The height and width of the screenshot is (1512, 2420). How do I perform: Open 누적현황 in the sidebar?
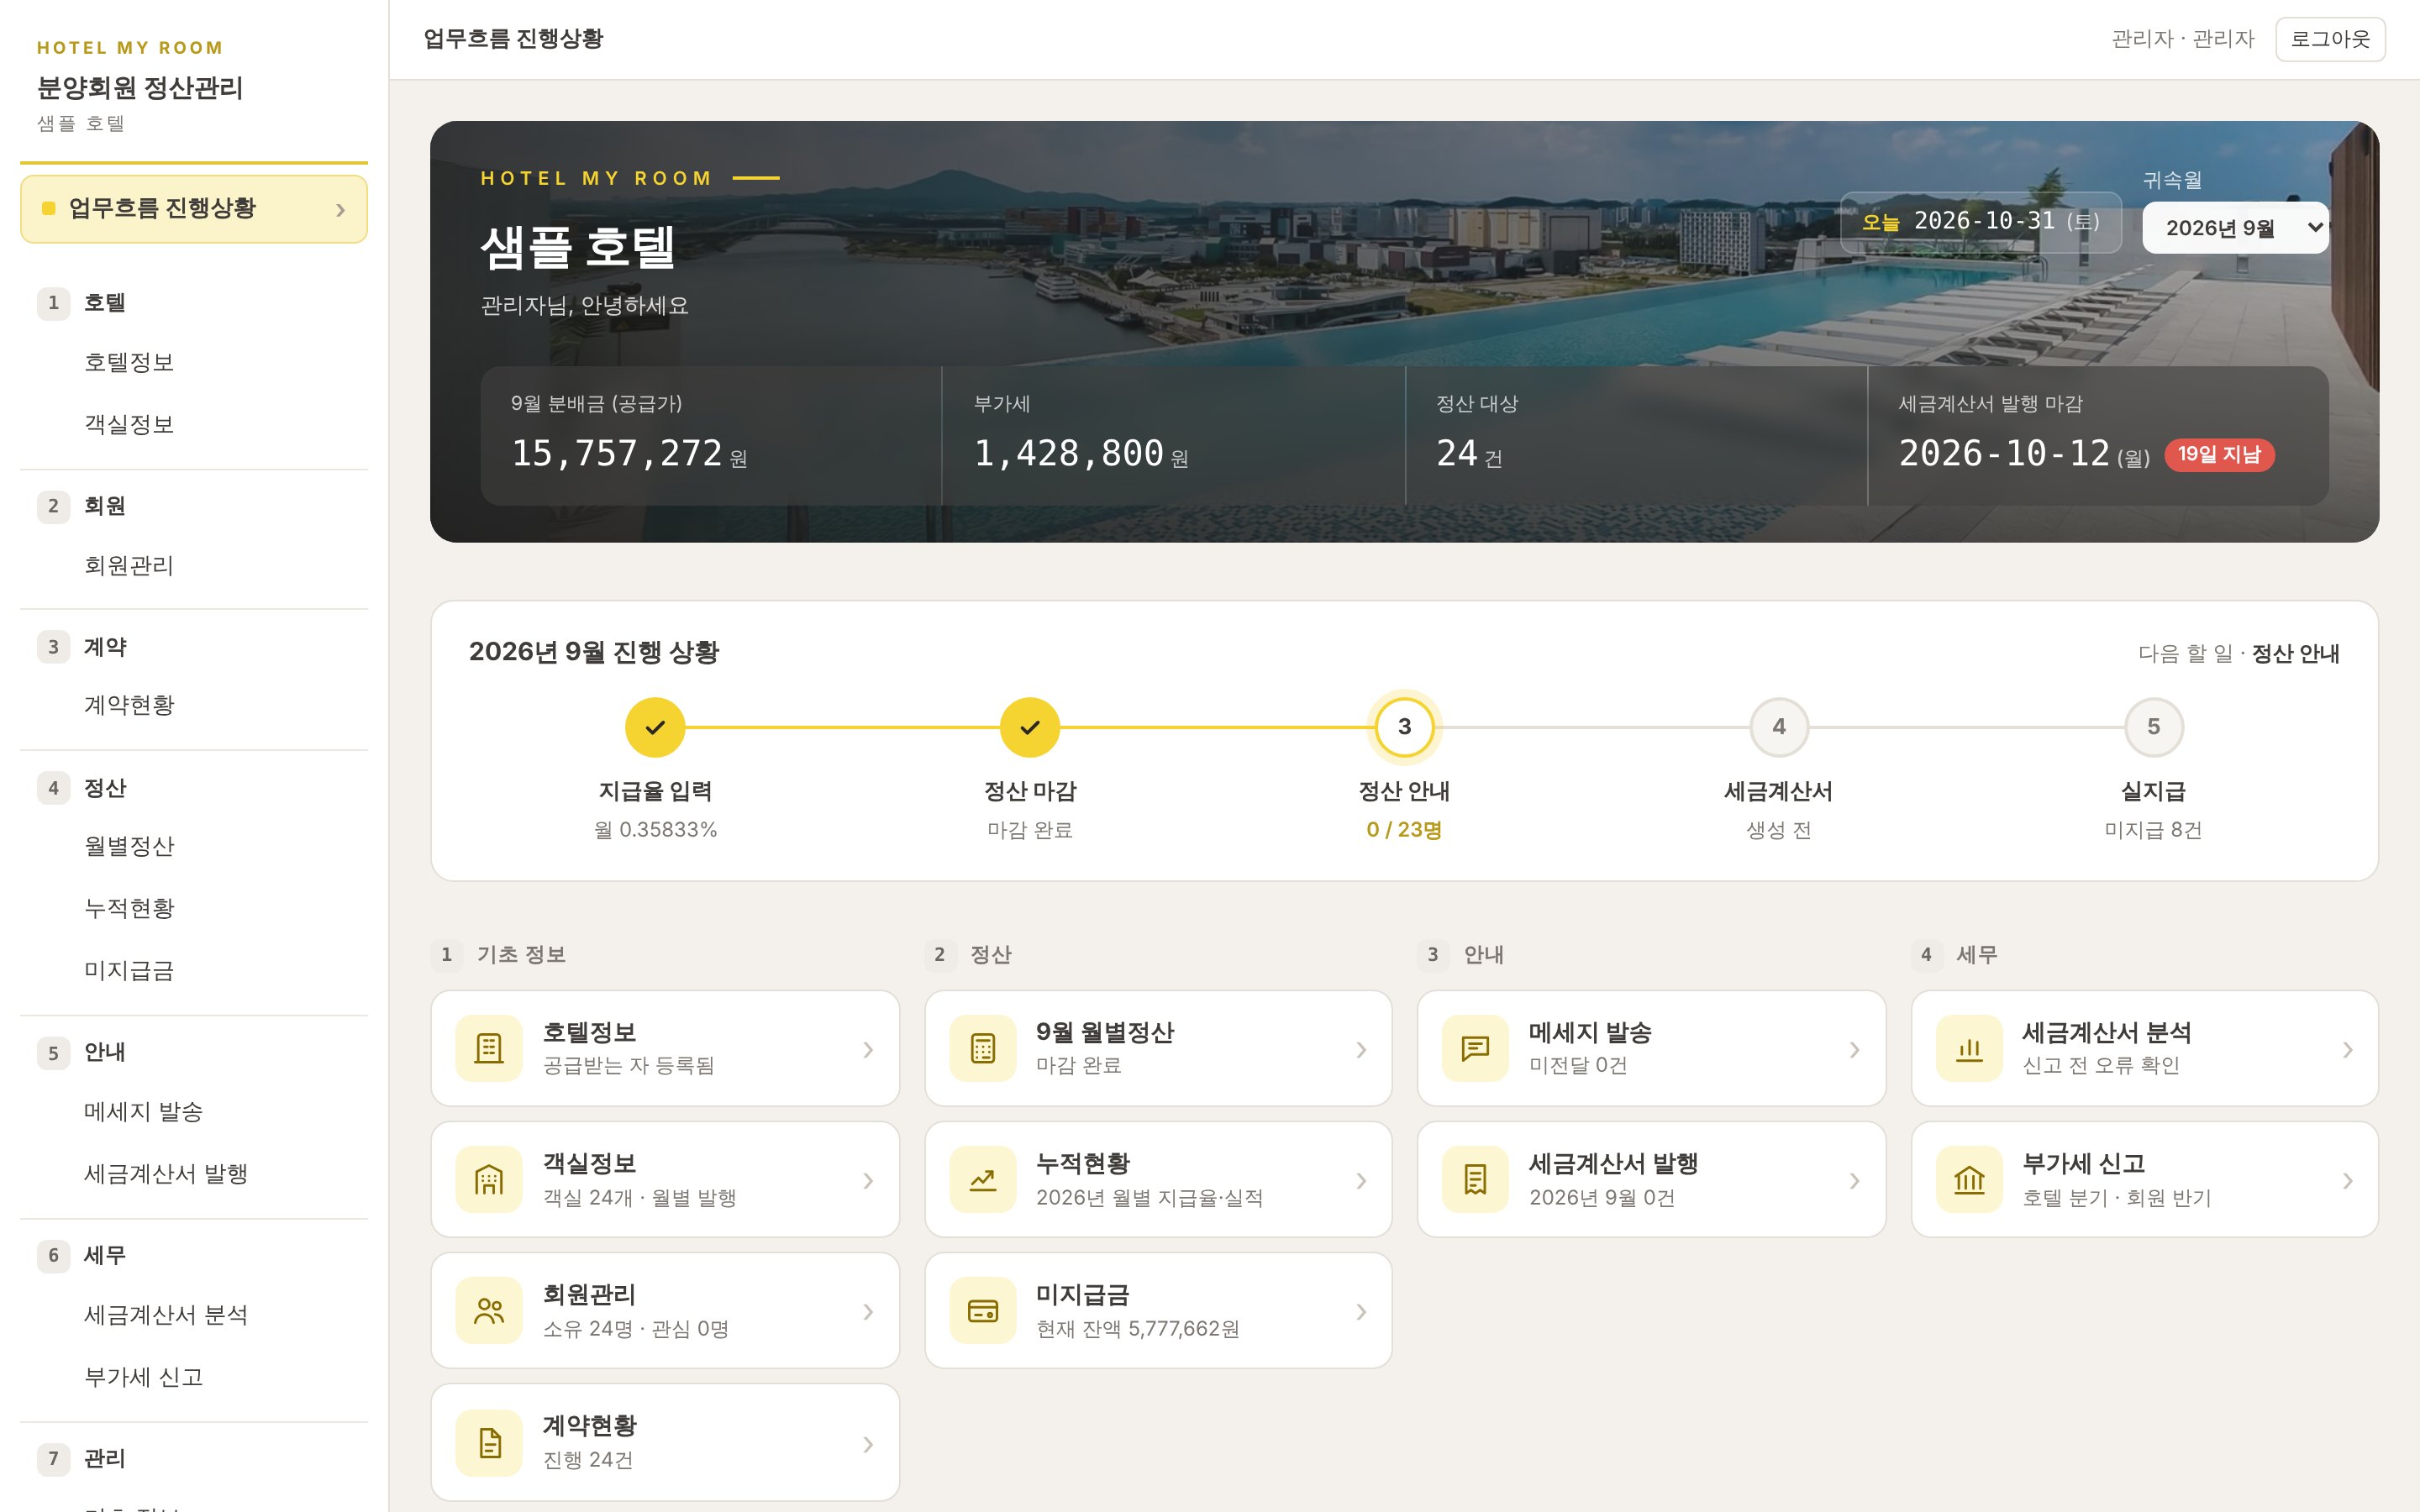click(x=129, y=908)
